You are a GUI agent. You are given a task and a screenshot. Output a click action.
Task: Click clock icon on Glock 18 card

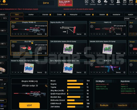pyautogui.click(x=46, y=53)
